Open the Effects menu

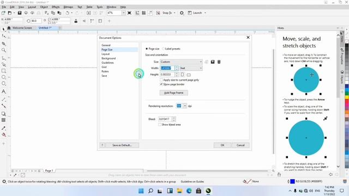tap(56, 7)
